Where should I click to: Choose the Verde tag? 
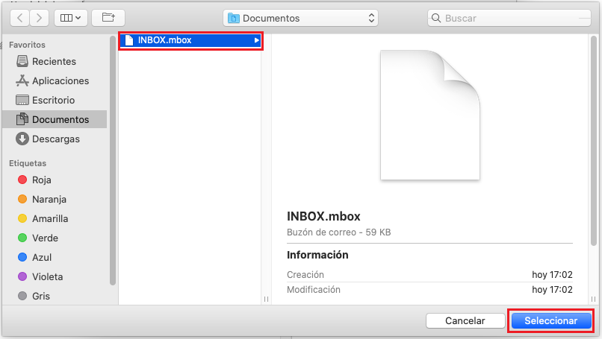click(x=45, y=238)
